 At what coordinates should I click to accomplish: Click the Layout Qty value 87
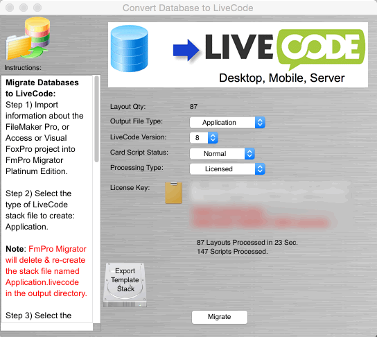tap(193, 107)
